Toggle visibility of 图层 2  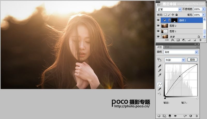[158, 26]
